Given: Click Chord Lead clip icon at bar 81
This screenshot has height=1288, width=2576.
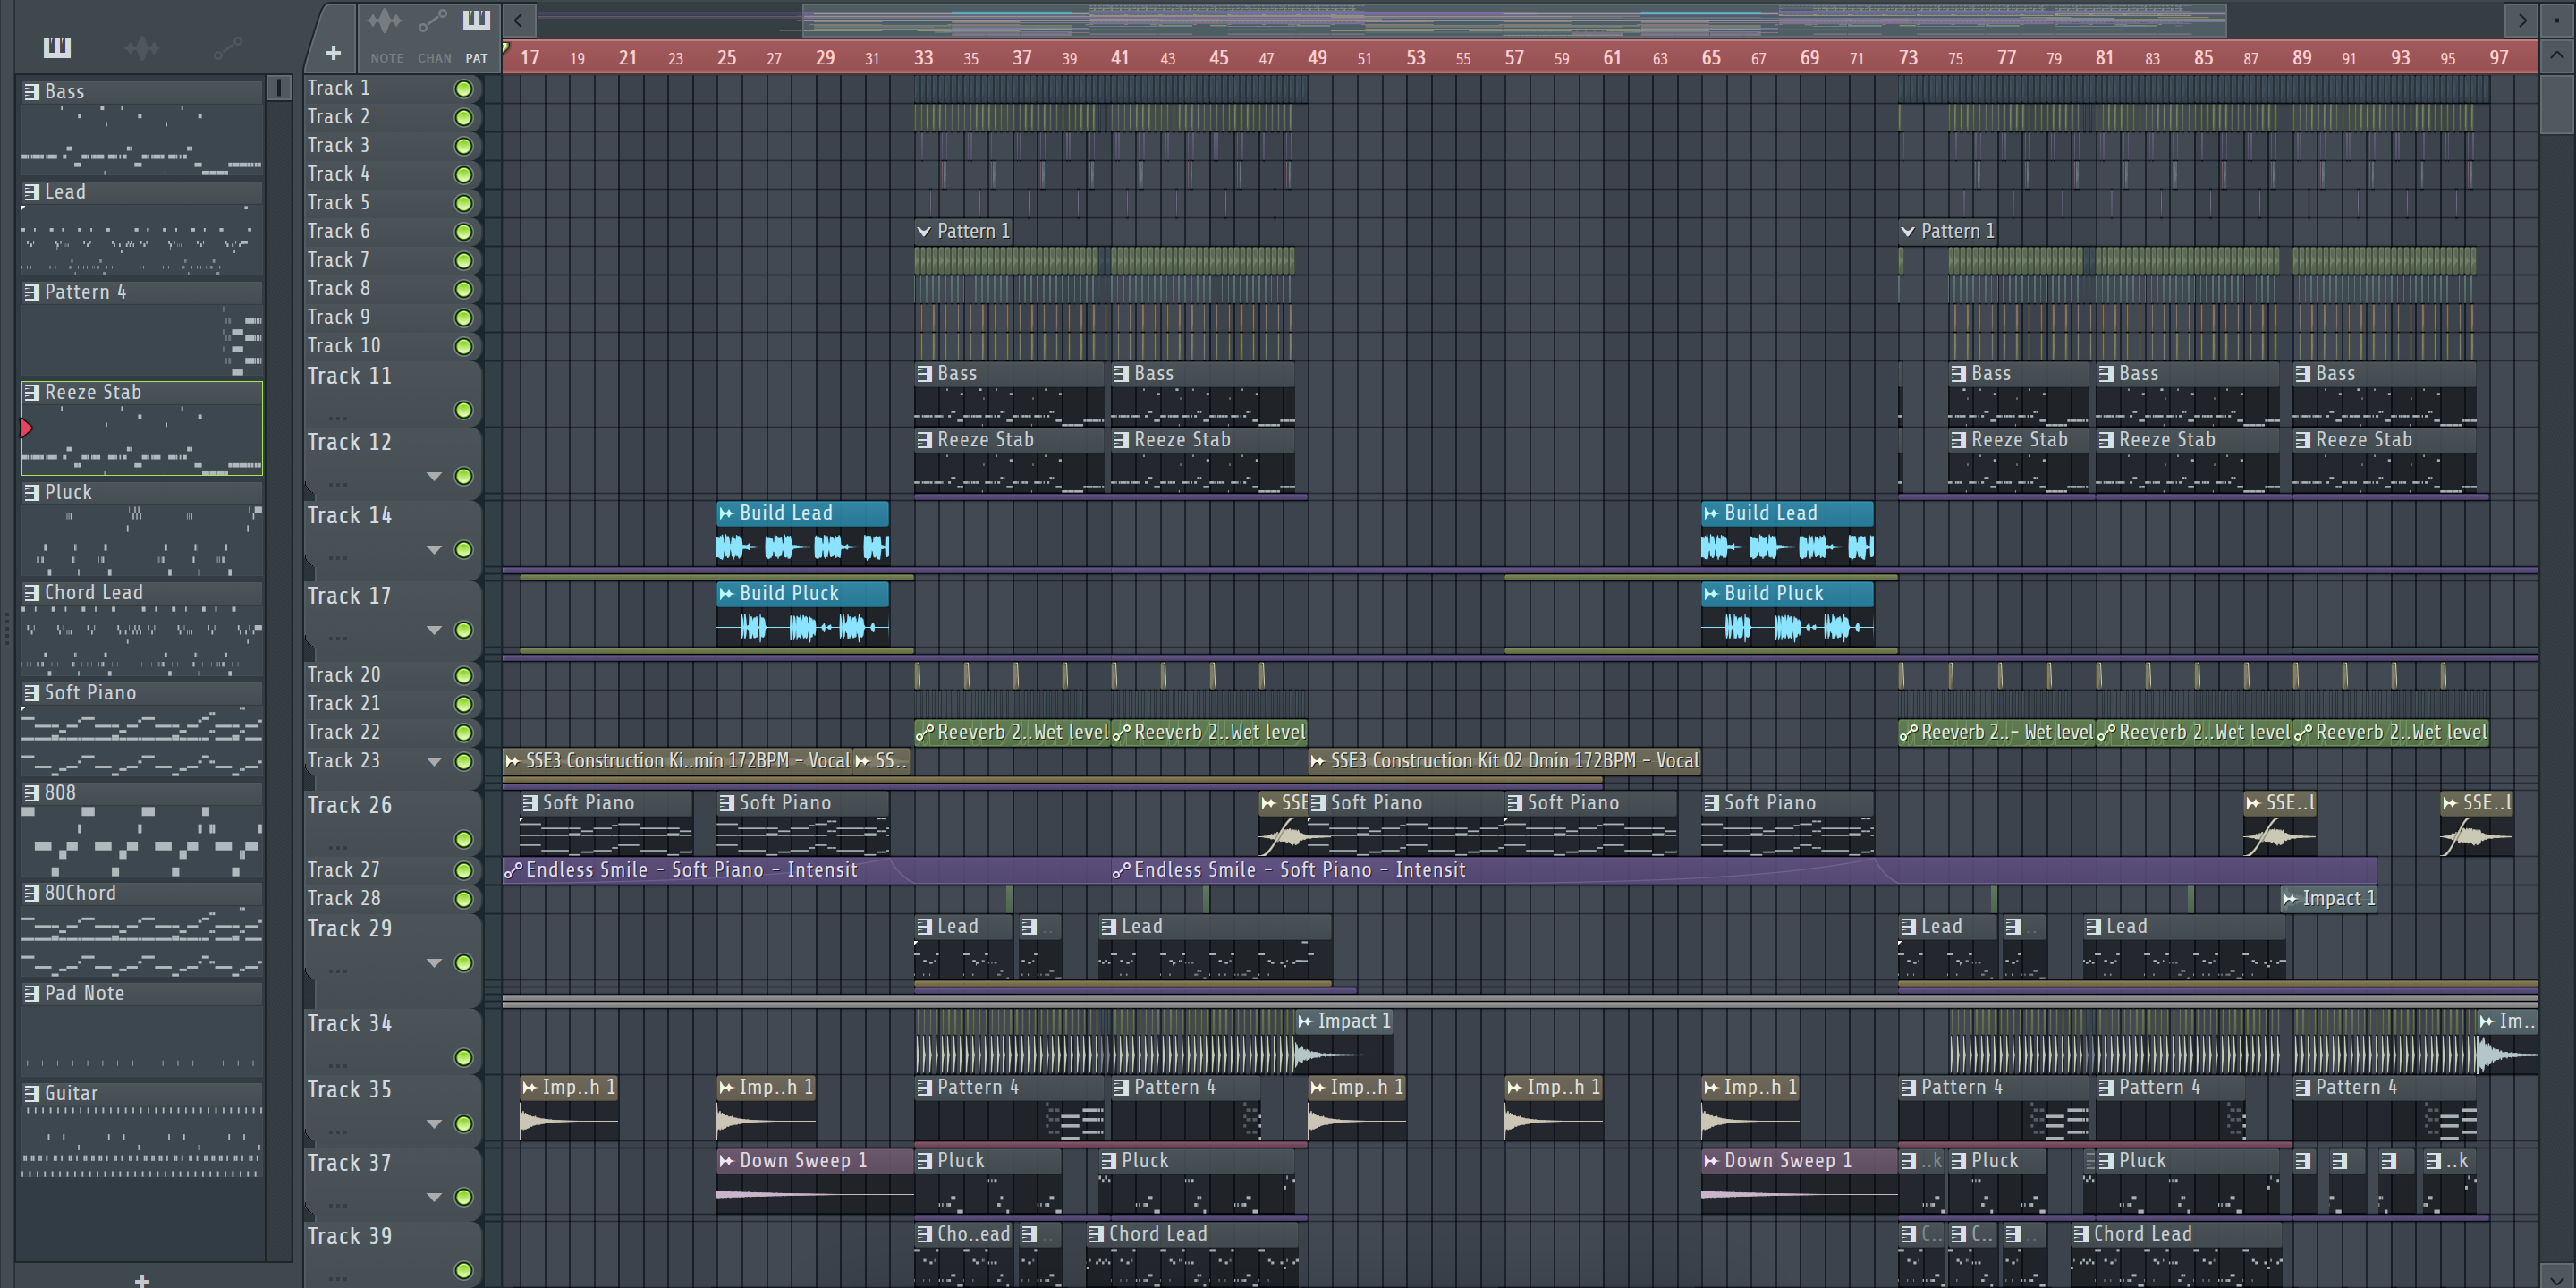Looking at the screenshot, I should (x=2081, y=1234).
